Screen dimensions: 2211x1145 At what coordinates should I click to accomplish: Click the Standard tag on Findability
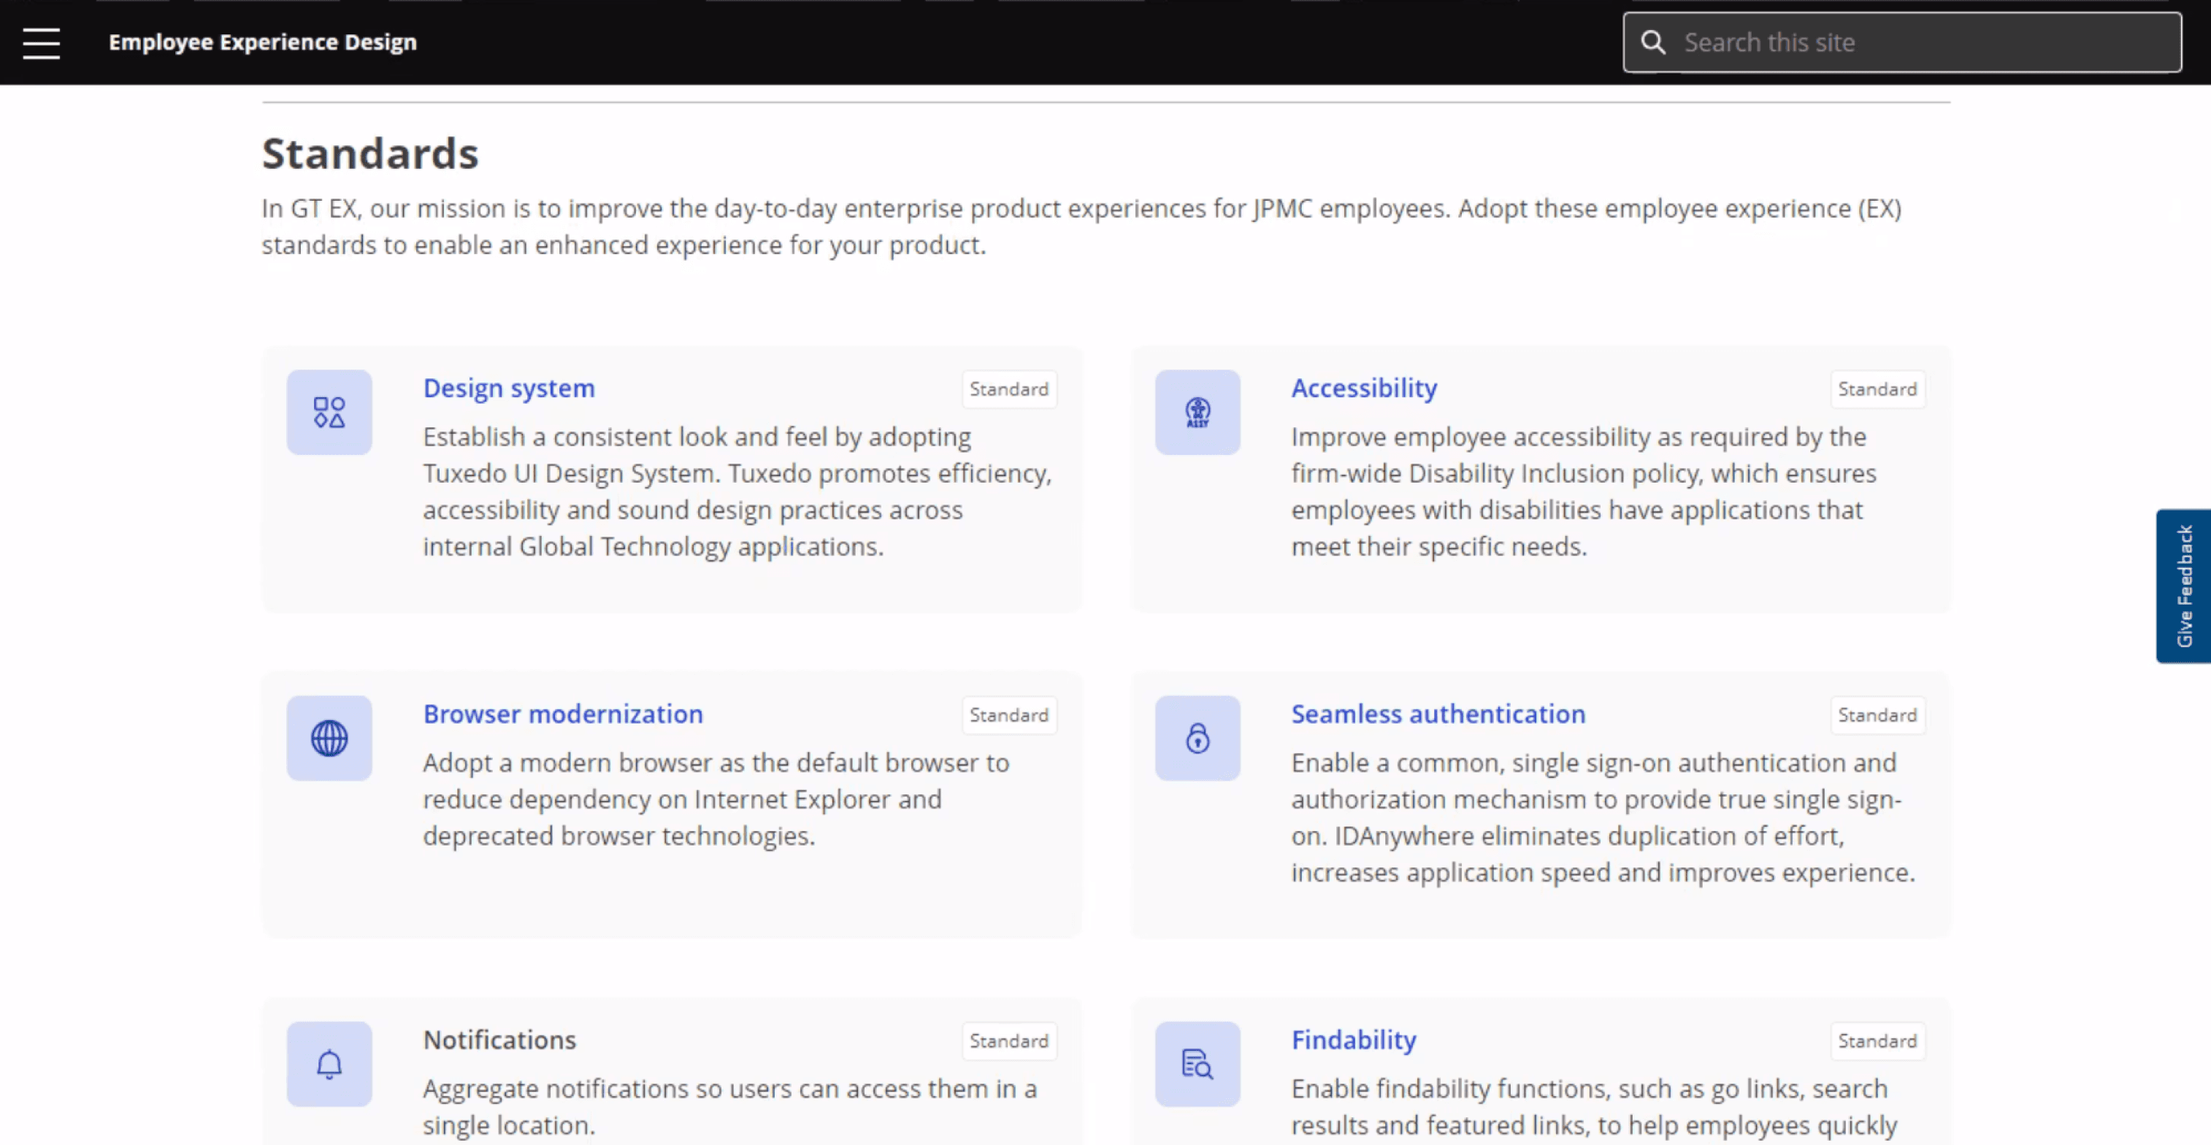(x=1877, y=1041)
